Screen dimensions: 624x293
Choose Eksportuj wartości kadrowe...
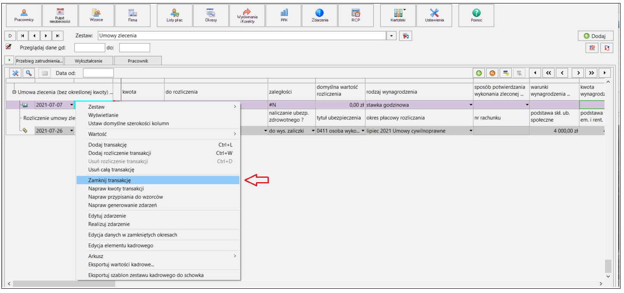158,265
